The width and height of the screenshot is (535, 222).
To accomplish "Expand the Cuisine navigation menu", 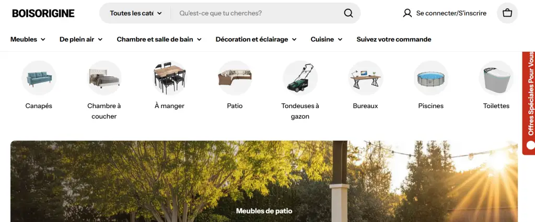I will point(326,39).
